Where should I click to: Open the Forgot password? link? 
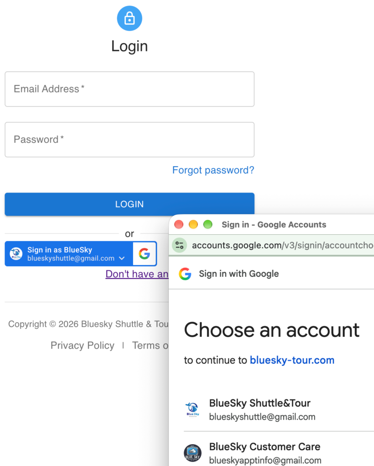pos(213,170)
